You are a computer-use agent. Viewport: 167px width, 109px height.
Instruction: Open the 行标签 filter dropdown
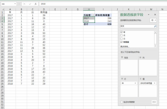click(93, 15)
